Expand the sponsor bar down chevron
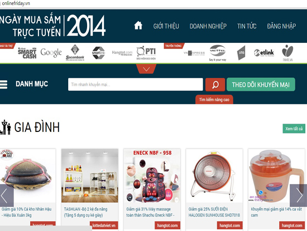 click(x=146, y=69)
